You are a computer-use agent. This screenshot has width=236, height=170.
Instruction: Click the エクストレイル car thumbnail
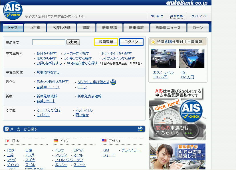coord(164,58)
